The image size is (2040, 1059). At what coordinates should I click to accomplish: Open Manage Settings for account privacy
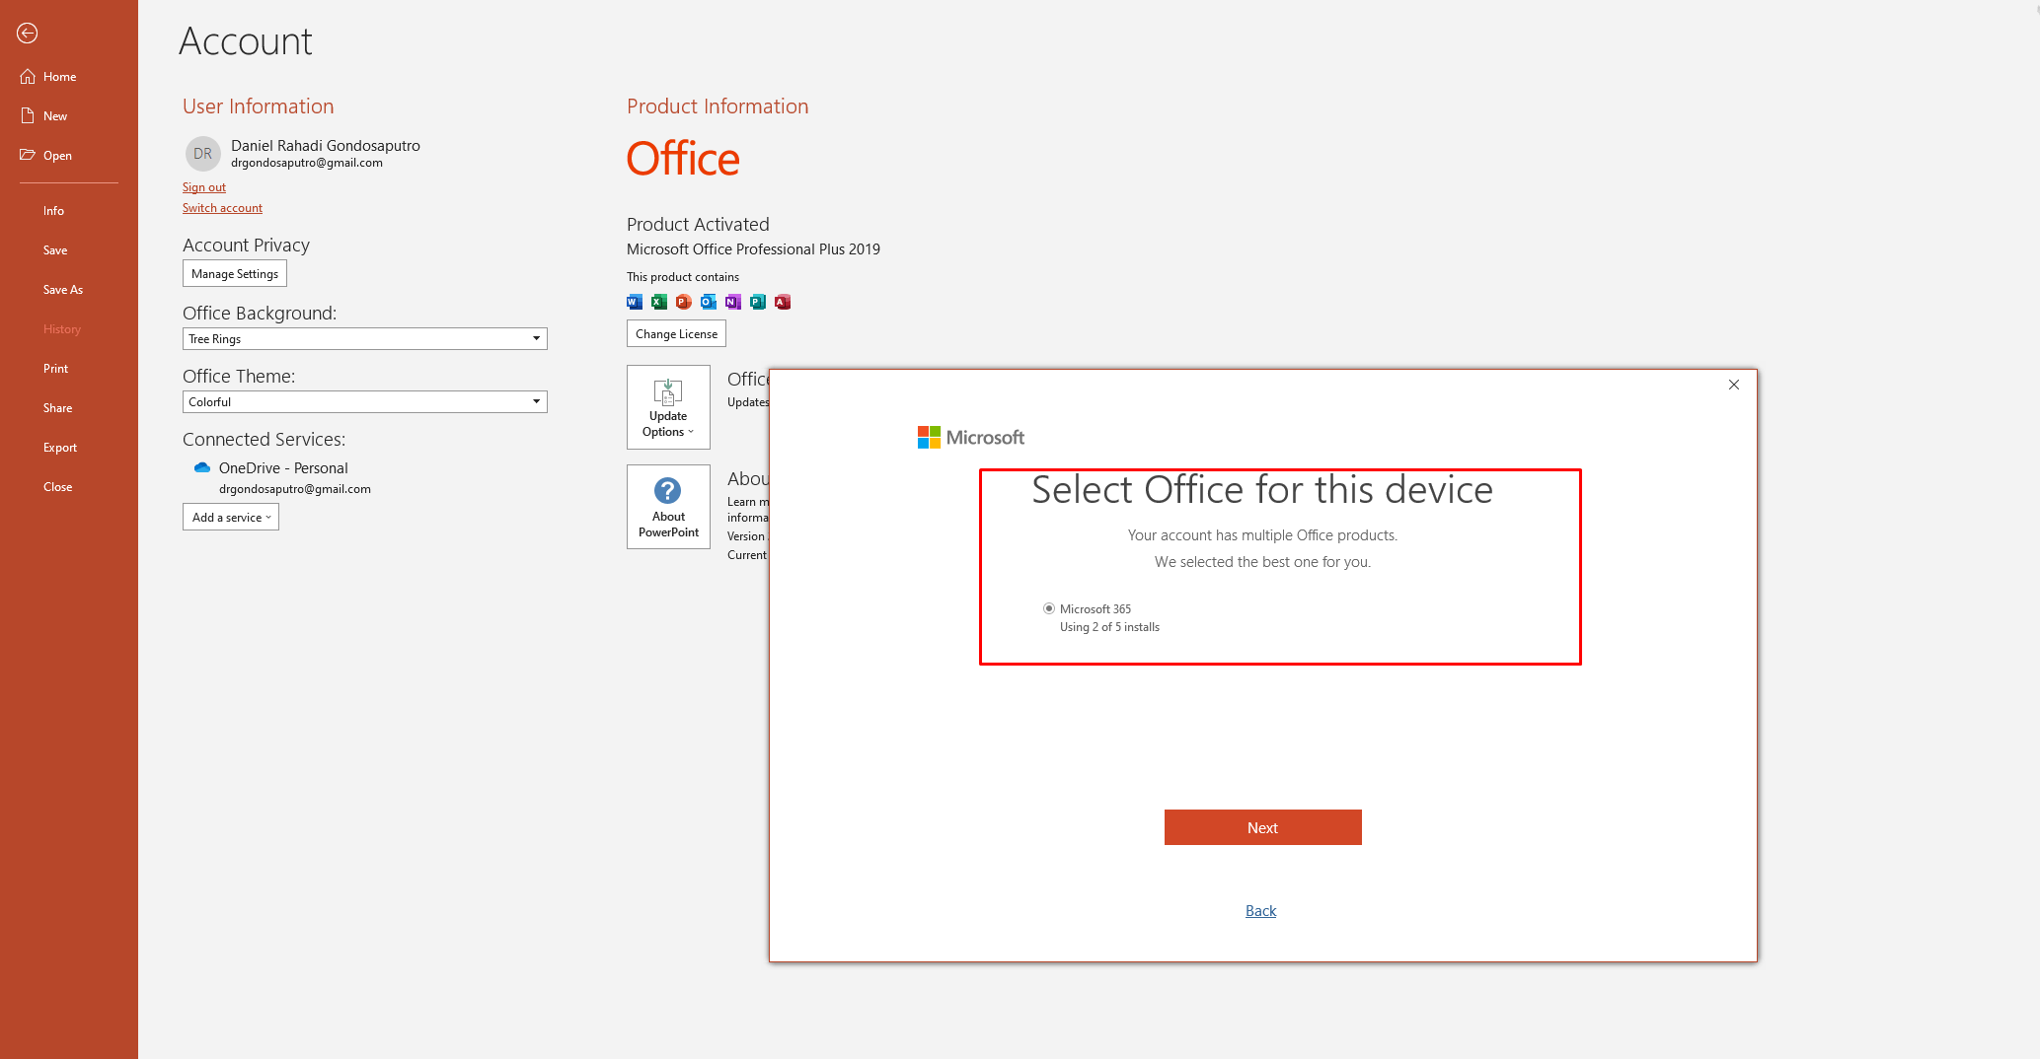[x=235, y=274]
